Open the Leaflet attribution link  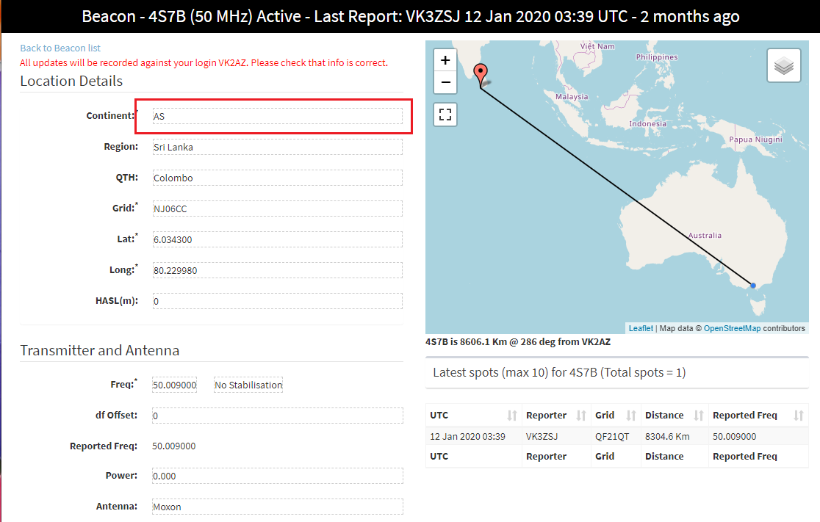[640, 328]
